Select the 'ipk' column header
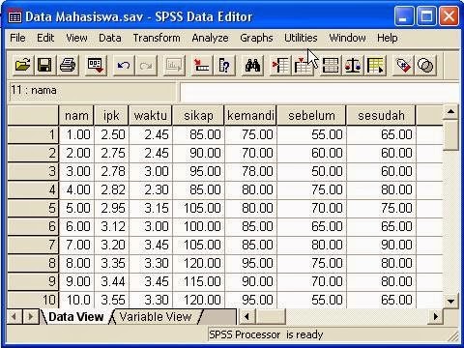464x348 pixels. pos(111,115)
